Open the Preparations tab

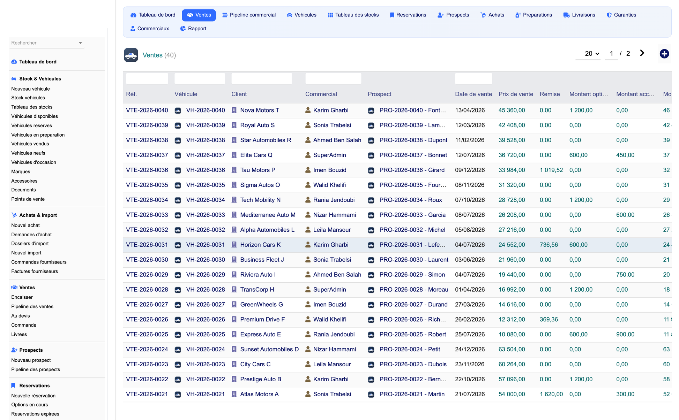(x=534, y=15)
